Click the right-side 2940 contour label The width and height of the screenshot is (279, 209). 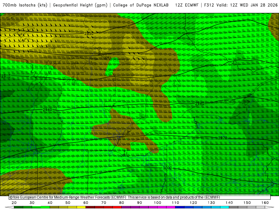[199, 103]
